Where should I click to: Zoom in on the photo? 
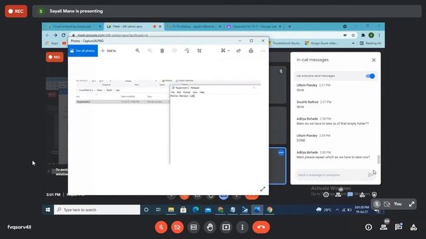(x=138, y=50)
